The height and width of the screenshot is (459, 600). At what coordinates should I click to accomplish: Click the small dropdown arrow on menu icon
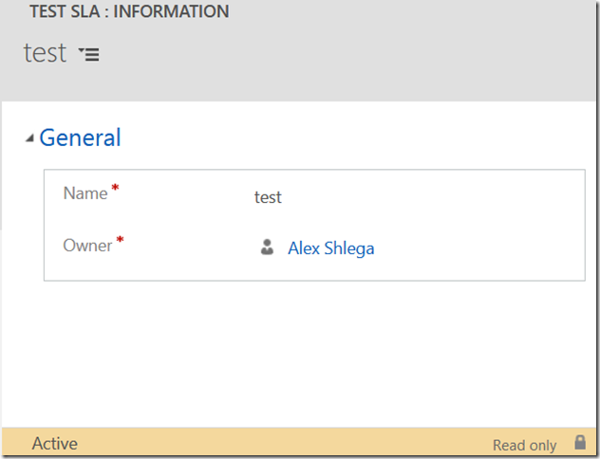click(x=81, y=49)
